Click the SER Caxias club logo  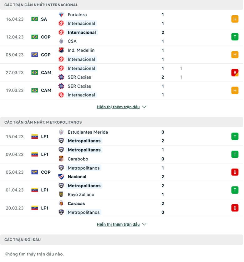[61, 77]
